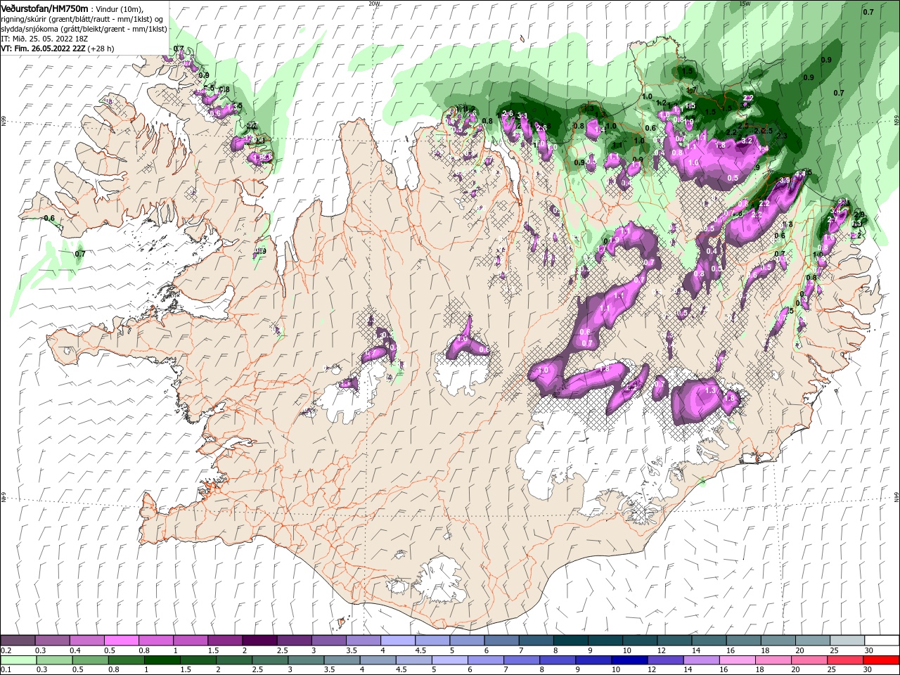Pick the rain legend swatch 2–2.5

click(x=236, y=660)
